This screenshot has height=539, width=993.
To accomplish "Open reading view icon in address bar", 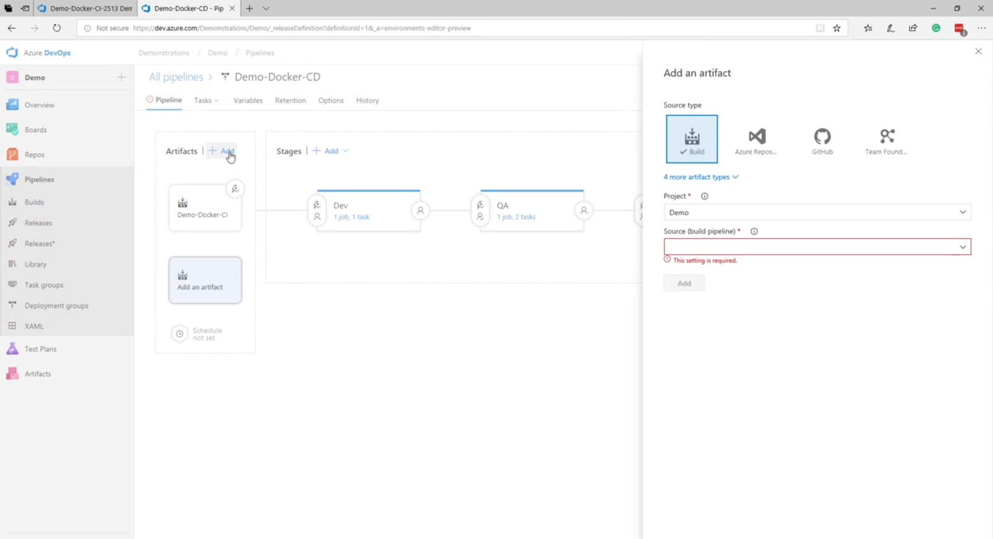I will [x=820, y=28].
